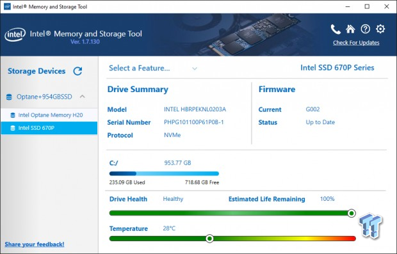Click the firmware version G002
The width and height of the screenshot is (397, 254).
(312, 109)
